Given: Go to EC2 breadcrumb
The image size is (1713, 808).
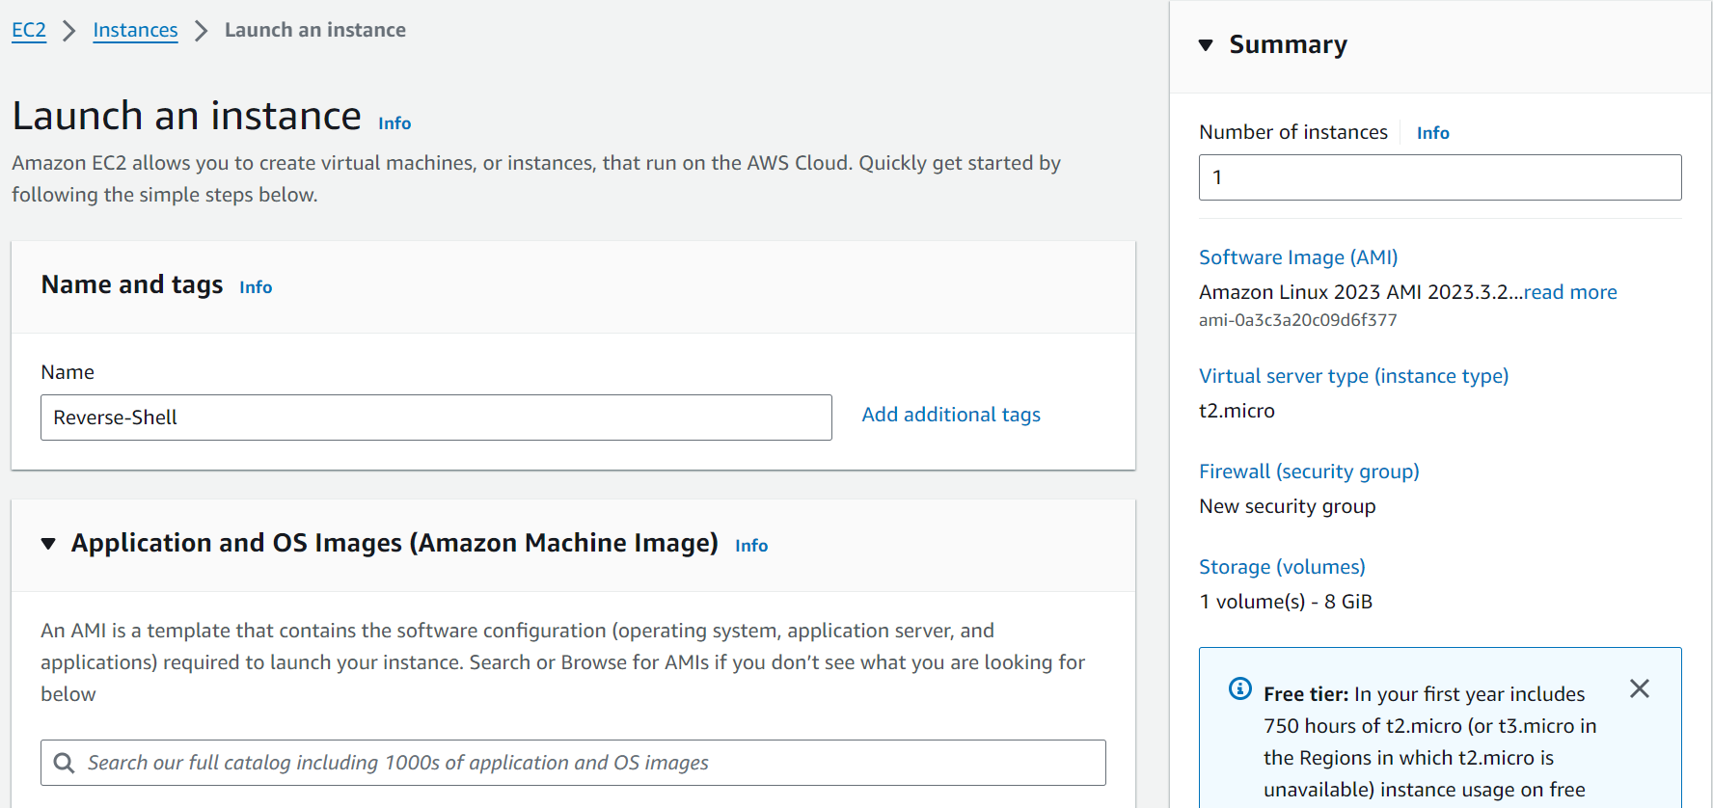Looking at the screenshot, I should (x=29, y=30).
